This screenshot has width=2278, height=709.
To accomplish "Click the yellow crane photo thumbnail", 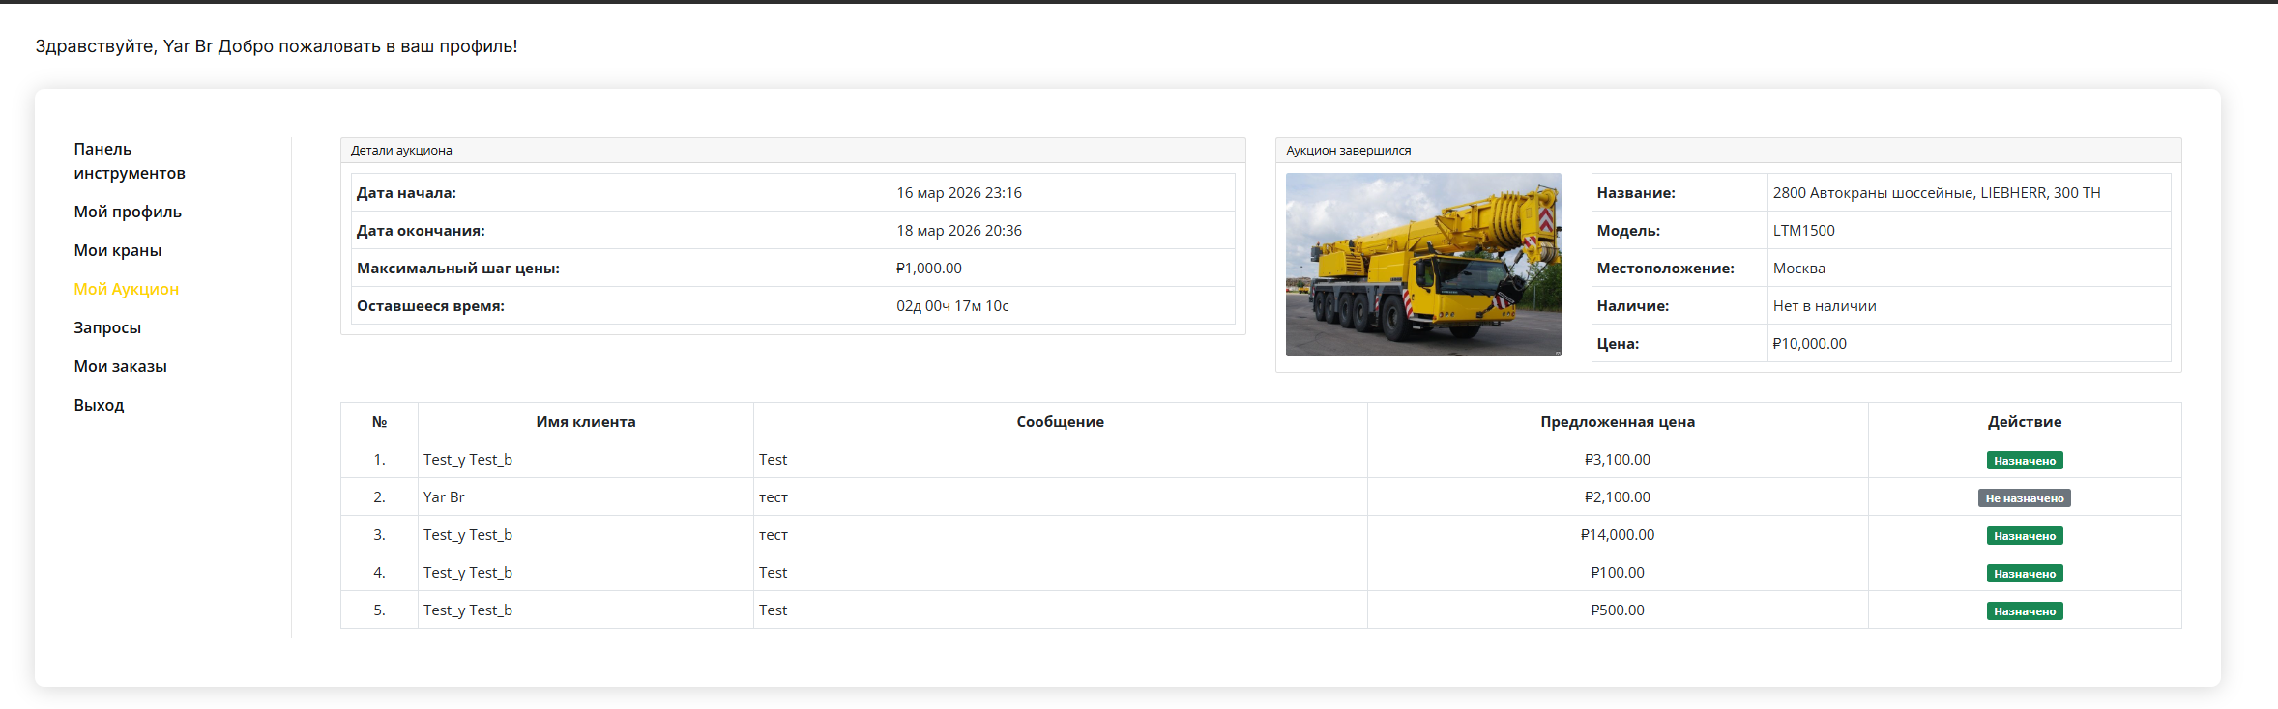I will [x=1422, y=265].
